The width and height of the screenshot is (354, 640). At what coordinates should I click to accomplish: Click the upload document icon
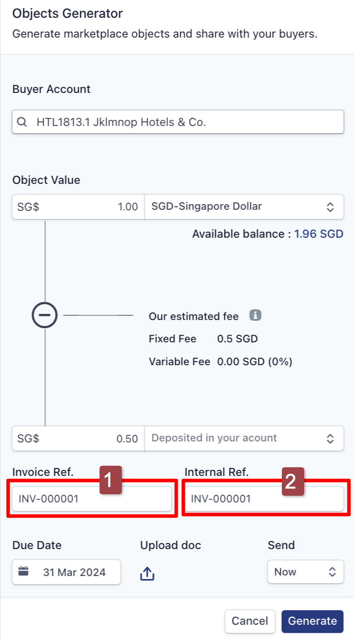point(147,573)
